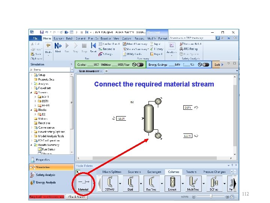Click the search aspenONE Exchange field
The width and height of the screenshot is (270, 203).
pyautogui.click(x=192, y=38)
